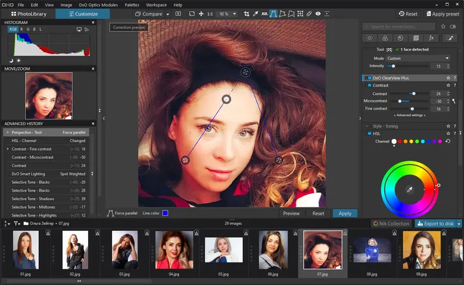Open the Palettes menu
Screen dimensions: 464x285
[x=132, y=5]
